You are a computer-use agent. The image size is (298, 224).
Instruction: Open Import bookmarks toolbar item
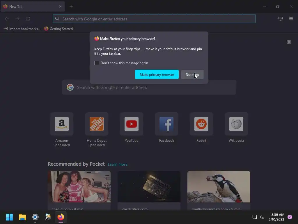pos(22,29)
